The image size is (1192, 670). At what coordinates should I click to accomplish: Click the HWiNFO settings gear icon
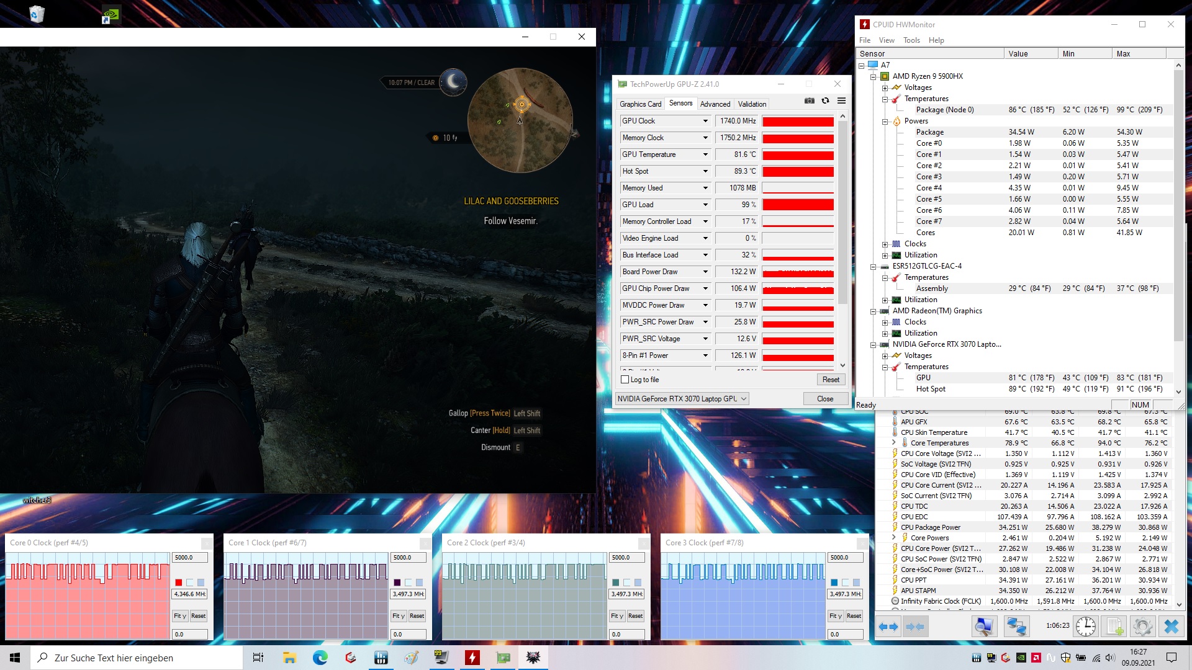tap(1142, 627)
